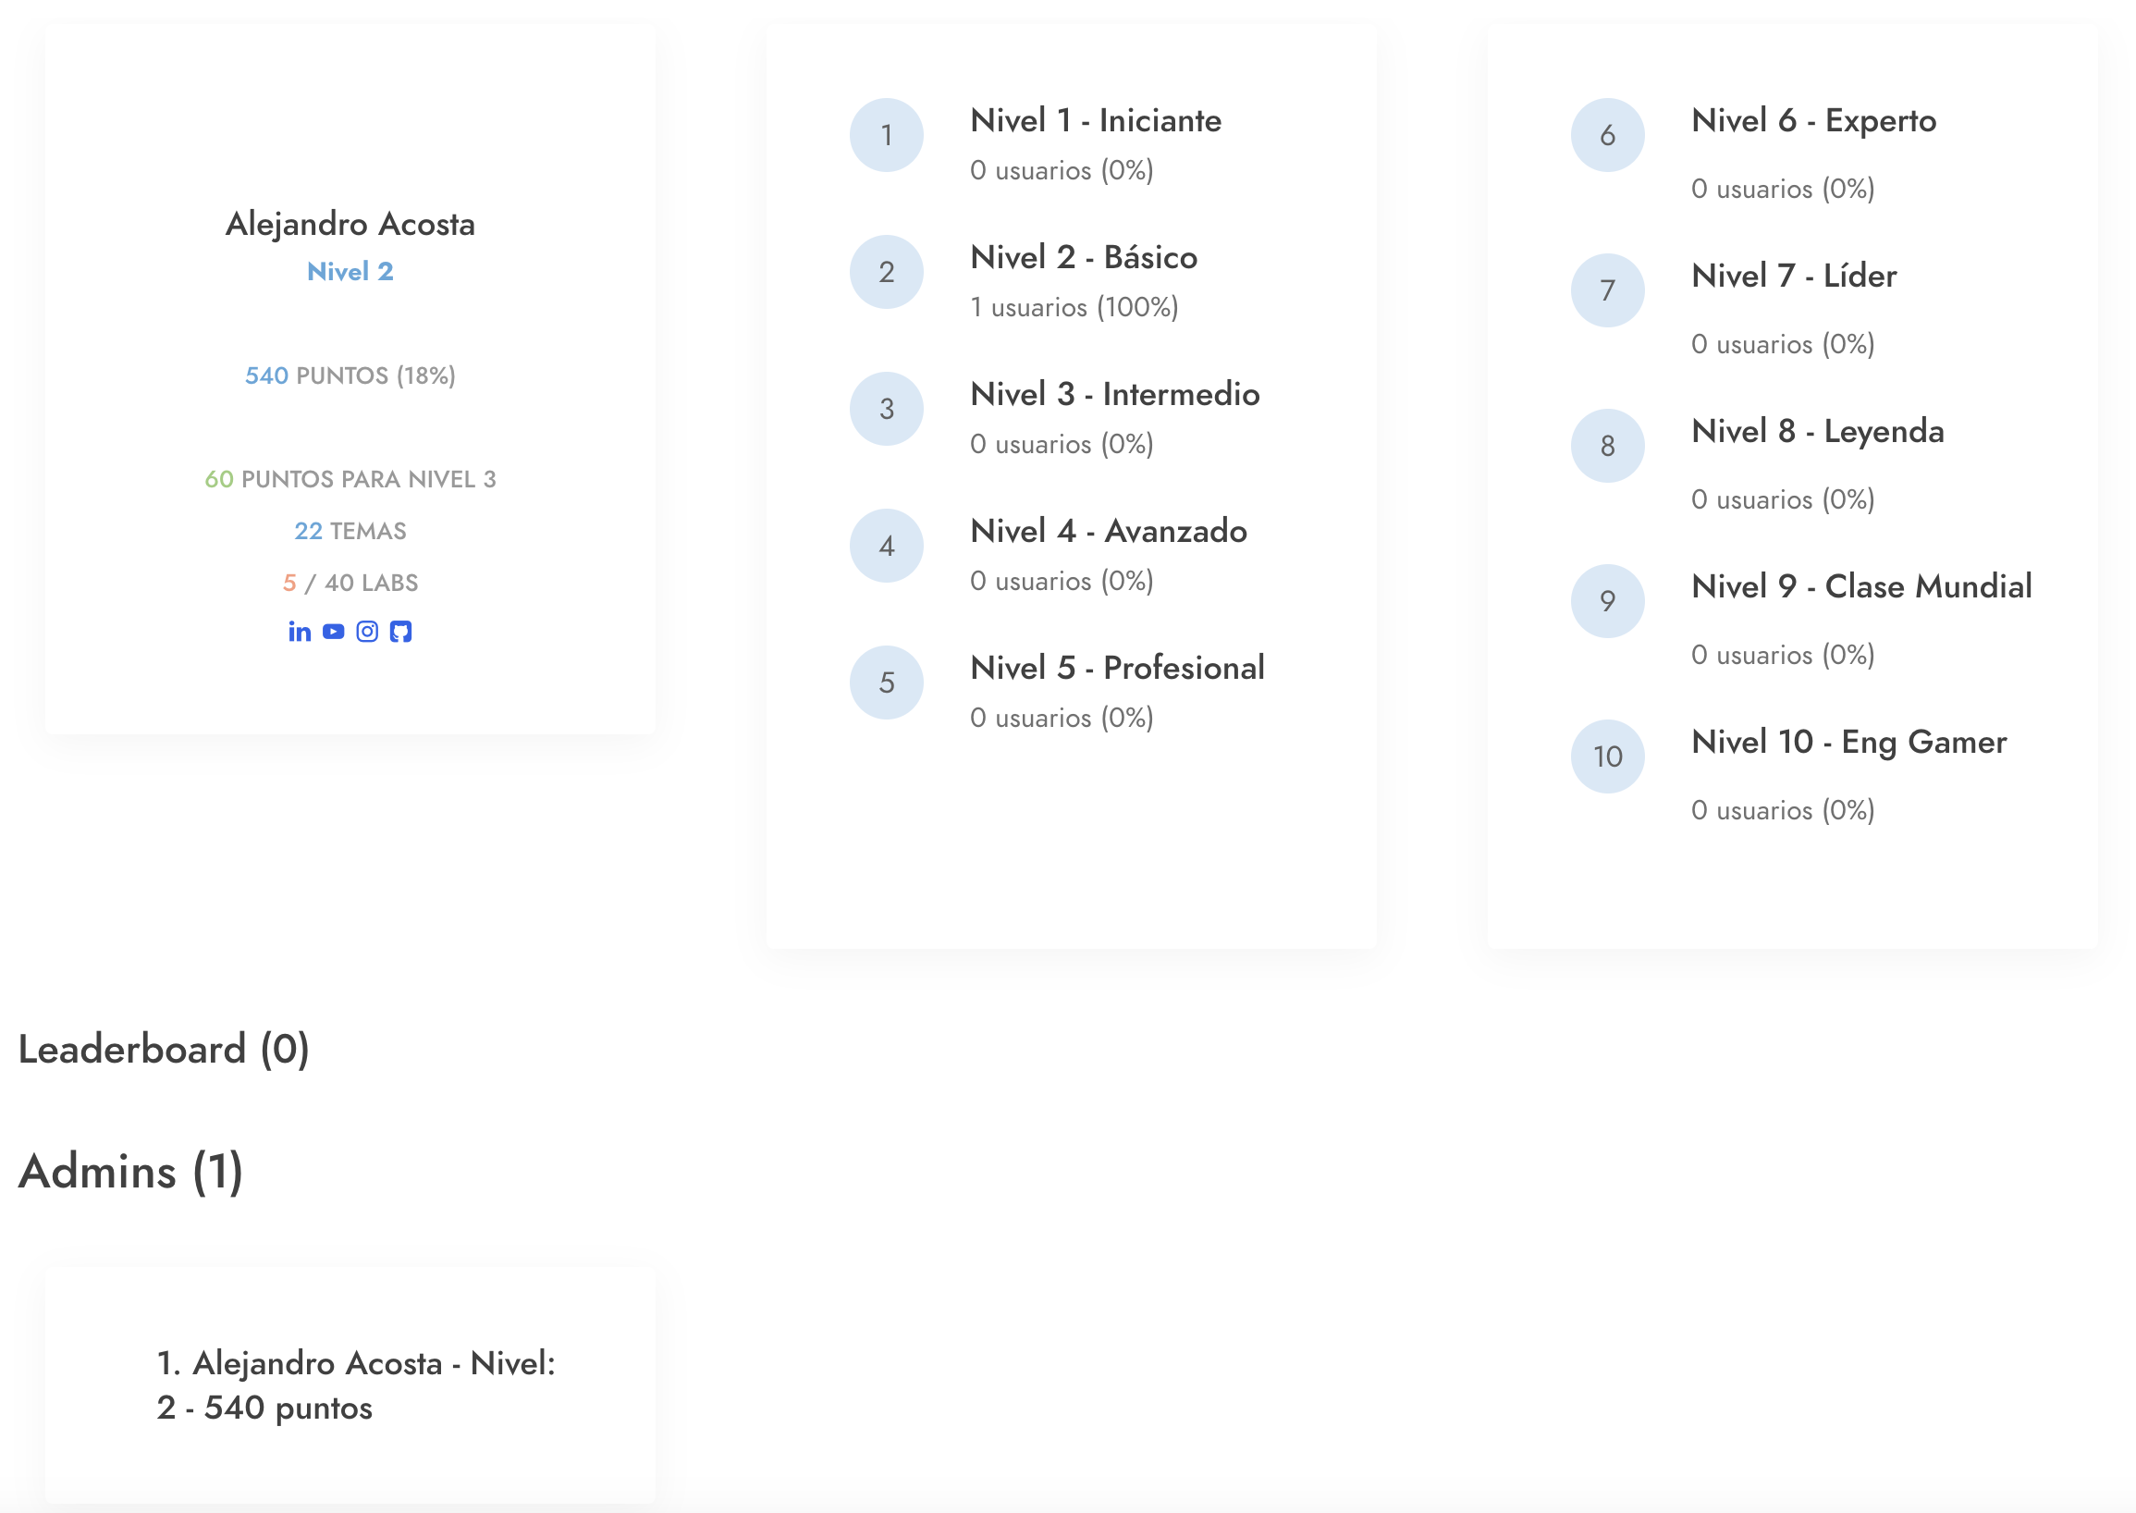Select the Nivel 8 - Leyenda heading
Viewport: 2136px width, 1513px height.
(1817, 432)
